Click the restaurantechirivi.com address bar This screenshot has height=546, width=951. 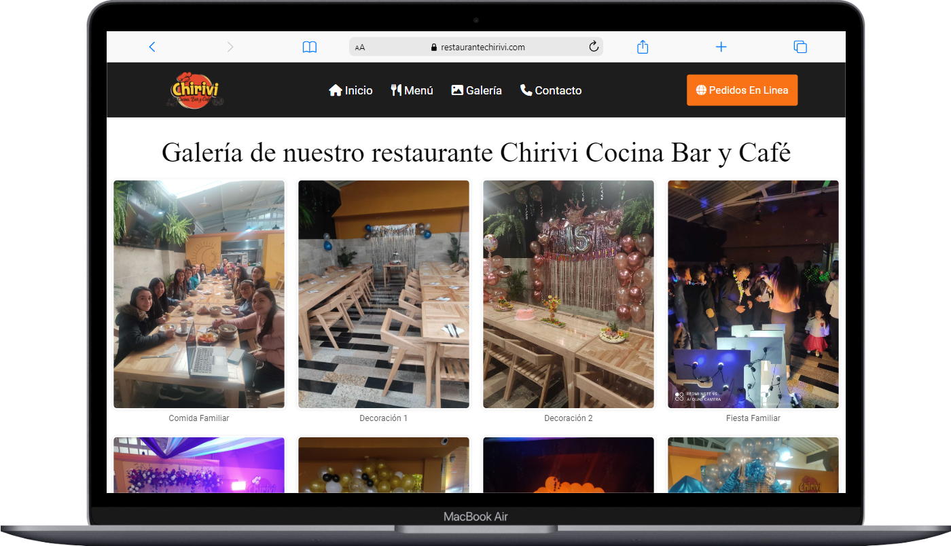(x=482, y=48)
